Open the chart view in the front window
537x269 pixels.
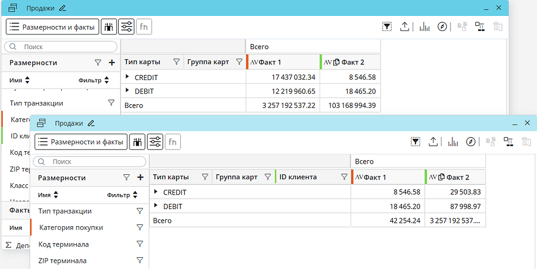pos(453,142)
